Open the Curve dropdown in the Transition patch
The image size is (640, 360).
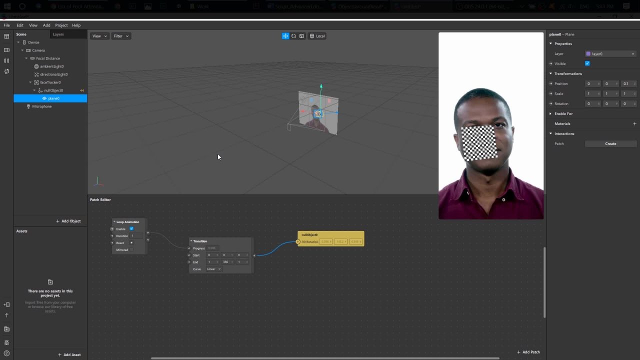click(x=213, y=269)
